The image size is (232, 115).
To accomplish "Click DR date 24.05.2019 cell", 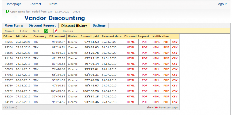I will [x=23, y=86].
